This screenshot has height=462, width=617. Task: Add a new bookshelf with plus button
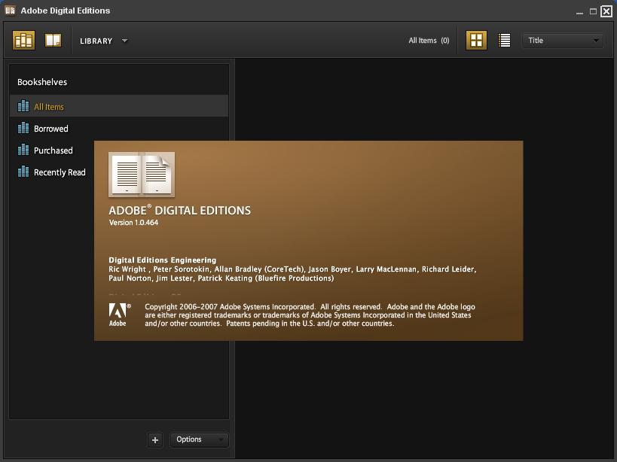(x=155, y=440)
